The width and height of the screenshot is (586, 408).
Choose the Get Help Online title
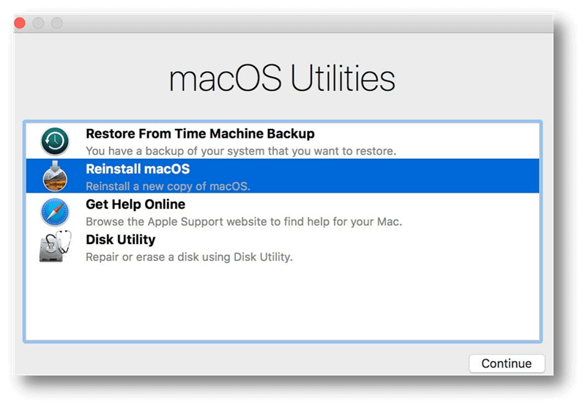136,204
